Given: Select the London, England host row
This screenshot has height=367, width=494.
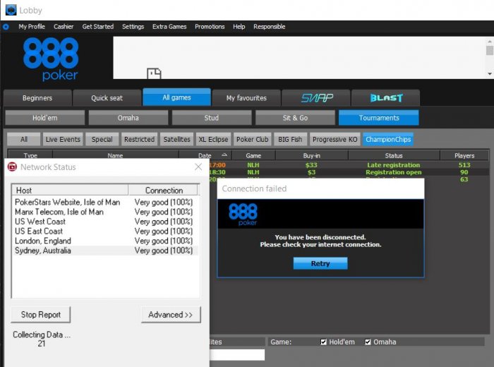Looking at the screenshot, I should 105,241.
